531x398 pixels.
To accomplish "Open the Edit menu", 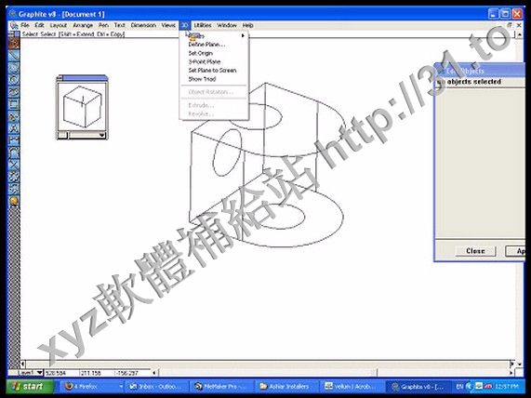I will click(39, 25).
